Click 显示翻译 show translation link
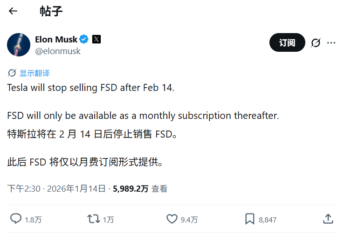Viewport: 344px width, 235px height. click(34, 73)
